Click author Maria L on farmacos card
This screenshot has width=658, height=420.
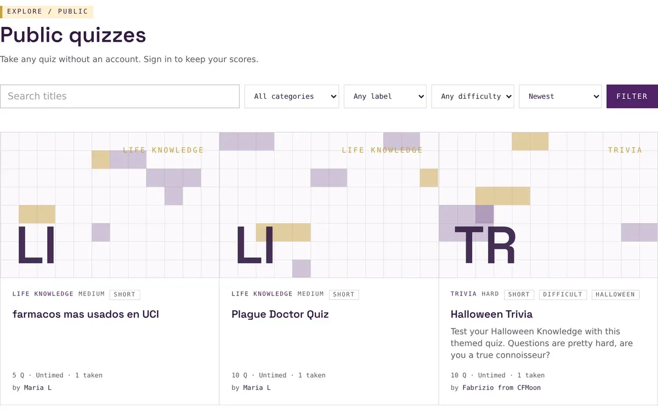(38, 388)
